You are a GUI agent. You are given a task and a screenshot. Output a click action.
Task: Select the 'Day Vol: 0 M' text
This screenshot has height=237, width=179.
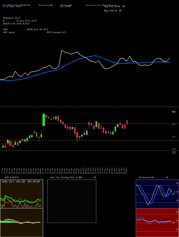[112, 11]
